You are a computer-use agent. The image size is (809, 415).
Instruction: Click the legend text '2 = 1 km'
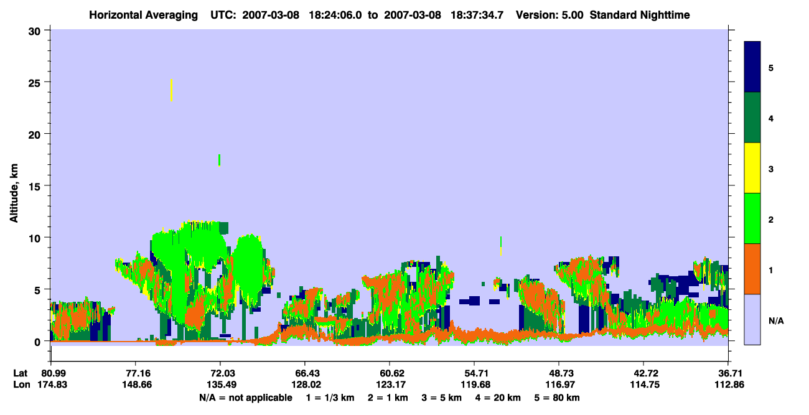388,397
